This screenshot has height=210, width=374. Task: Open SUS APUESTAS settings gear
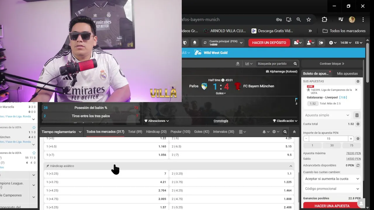[x=358, y=81]
